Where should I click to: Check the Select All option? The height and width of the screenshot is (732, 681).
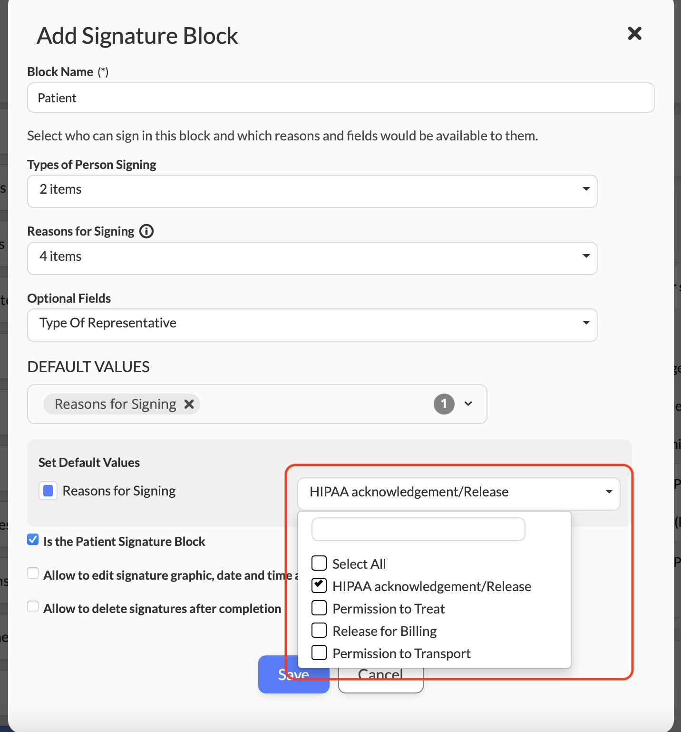click(x=319, y=563)
